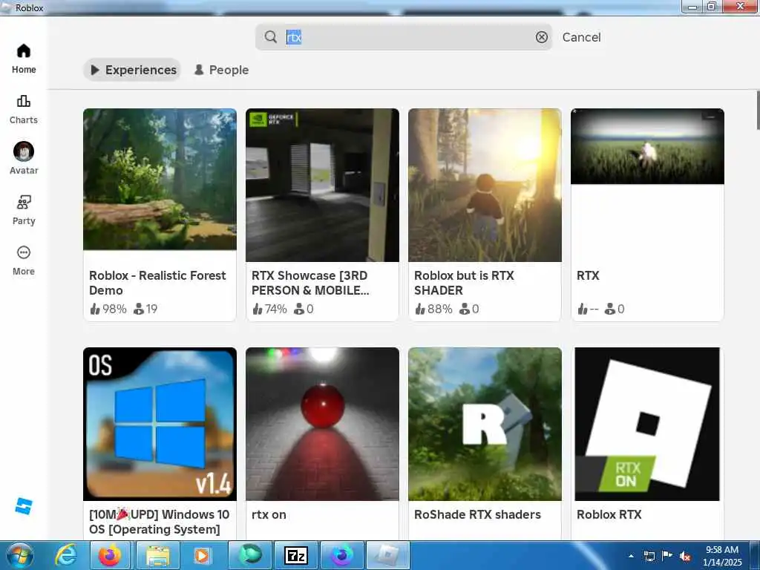Click the 'RTX' game title text

coord(588,275)
